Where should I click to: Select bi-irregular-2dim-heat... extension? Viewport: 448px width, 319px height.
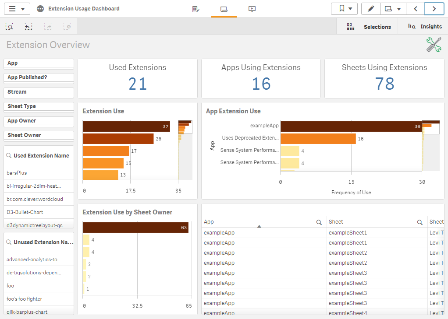click(x=39, y=186)
